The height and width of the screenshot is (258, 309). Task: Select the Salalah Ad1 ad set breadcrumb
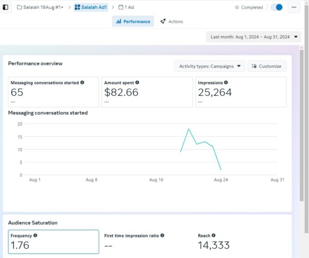[x=91, y=8]
